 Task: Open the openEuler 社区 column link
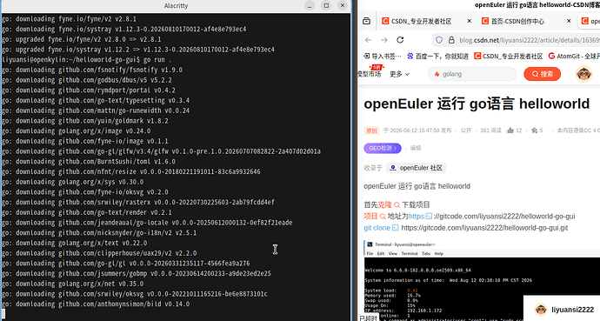(x=416, y=168)
